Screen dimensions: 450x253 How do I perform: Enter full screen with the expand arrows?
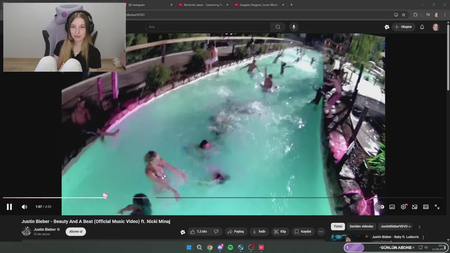(x=437, y=207)
